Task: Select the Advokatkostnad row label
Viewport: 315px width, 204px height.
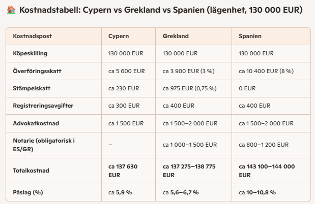Action: point(36,123)
